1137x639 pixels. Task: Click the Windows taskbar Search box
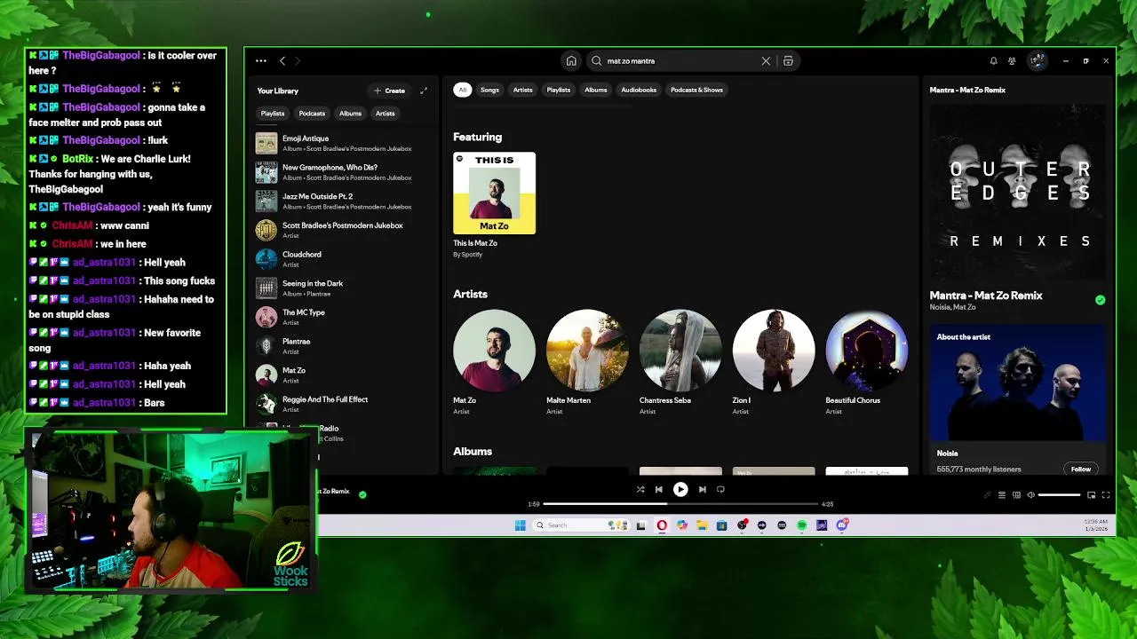click(581, 525)
